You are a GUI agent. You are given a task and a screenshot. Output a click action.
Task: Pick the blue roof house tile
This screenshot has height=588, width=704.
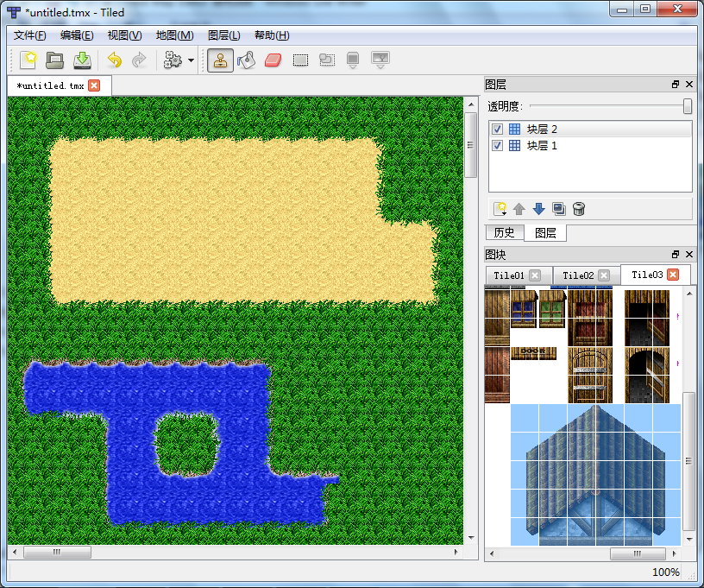[x=596, y=475]
